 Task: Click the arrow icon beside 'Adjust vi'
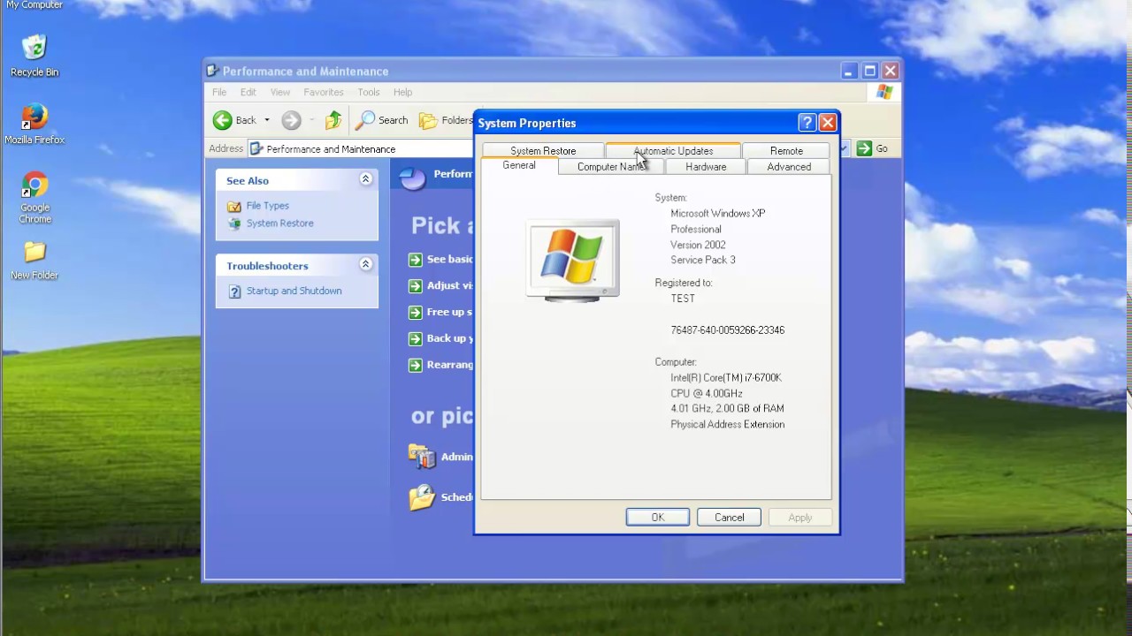pyautogui.click(x=416, y=286)
